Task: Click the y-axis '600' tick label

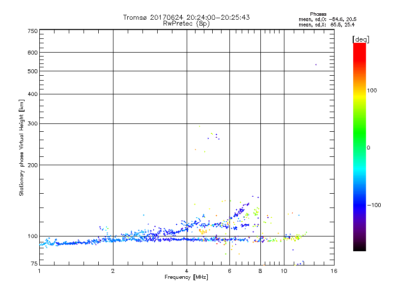Action: pos(32,53)
